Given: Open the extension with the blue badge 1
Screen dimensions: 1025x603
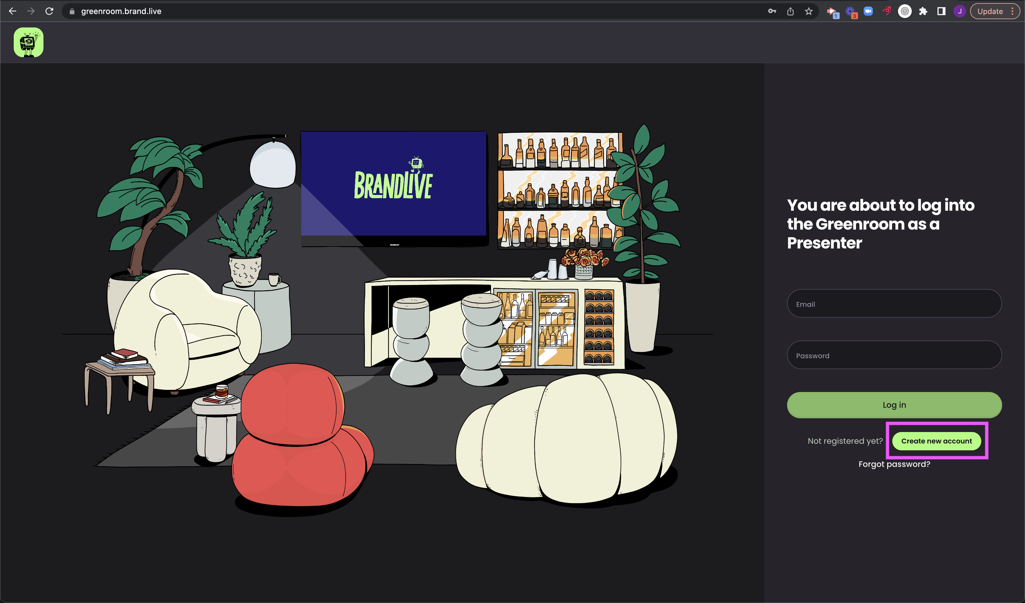Looking at the screenshot, I should point(832,12).
